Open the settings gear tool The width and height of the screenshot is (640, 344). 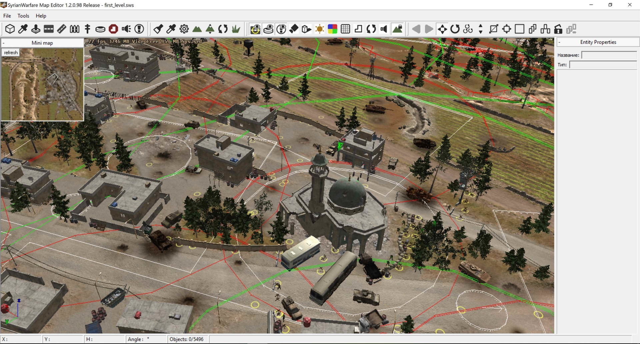[184, 29]
